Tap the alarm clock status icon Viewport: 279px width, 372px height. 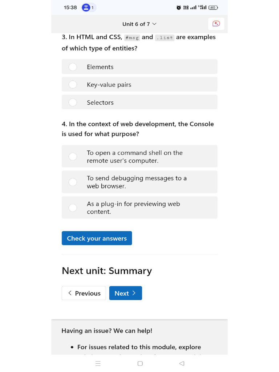click(x=178, y=8)
